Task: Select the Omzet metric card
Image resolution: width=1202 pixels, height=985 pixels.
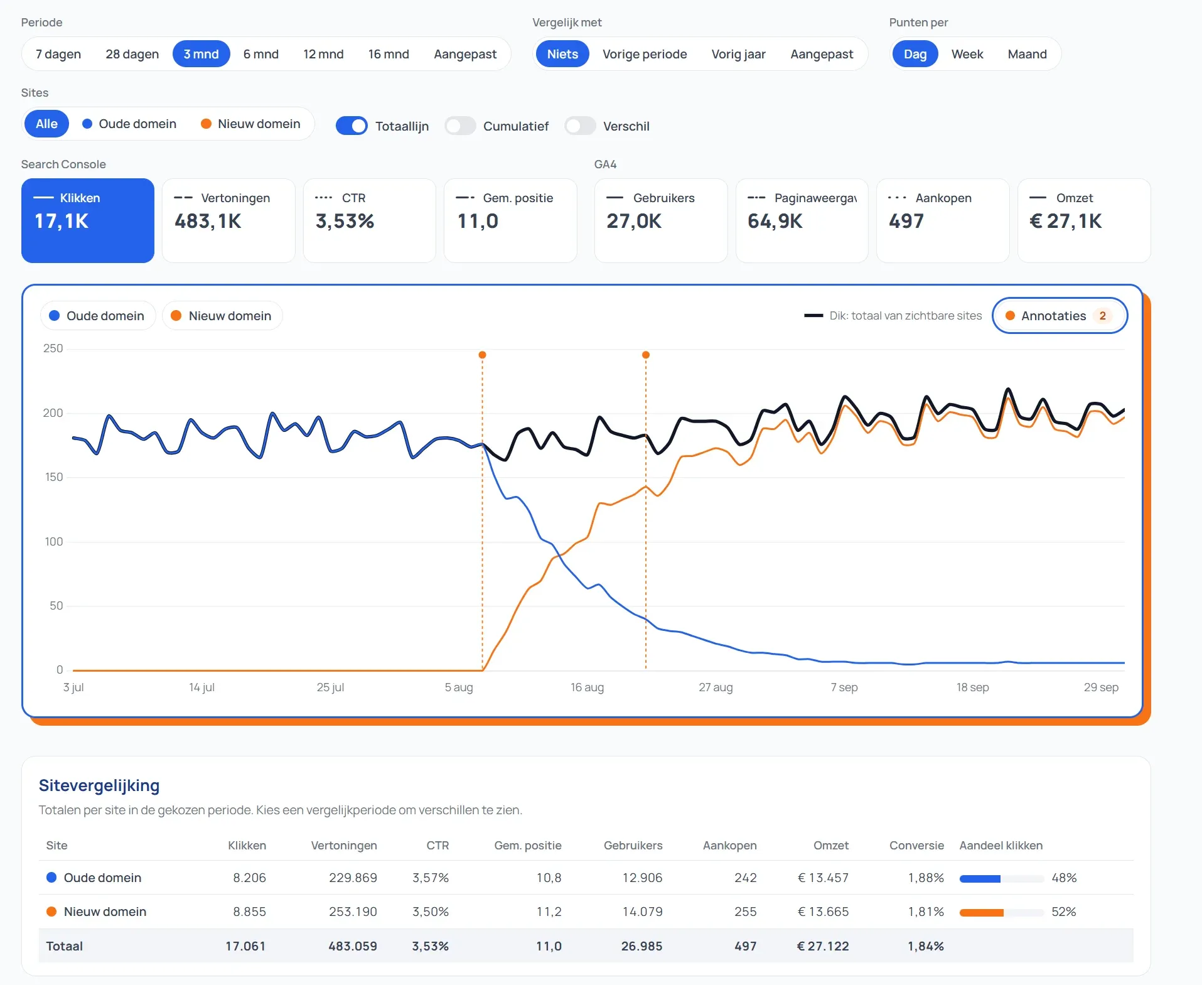Action: 1084,220
